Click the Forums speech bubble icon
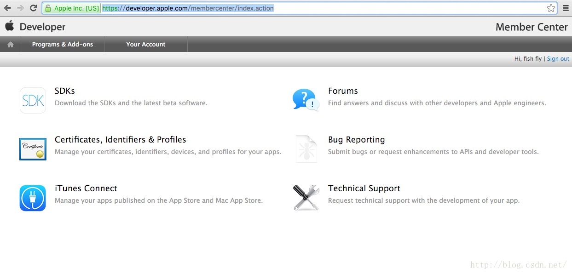The image size is (572, 274). (306, 100)
